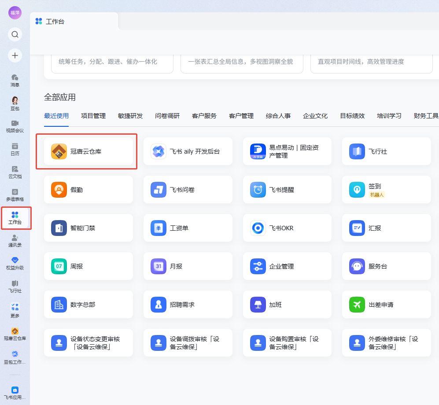Screen dimensions: 439x405
Task: Open the 工资单 app
Action: click(x=188, y=228)
